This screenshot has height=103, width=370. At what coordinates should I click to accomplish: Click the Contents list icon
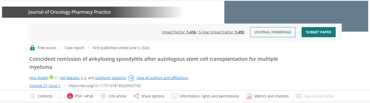tap(32, 96)
